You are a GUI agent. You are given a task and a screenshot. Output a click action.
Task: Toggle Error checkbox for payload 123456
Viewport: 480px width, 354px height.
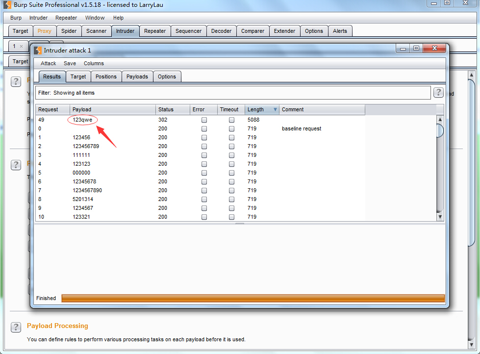(204, 137)
